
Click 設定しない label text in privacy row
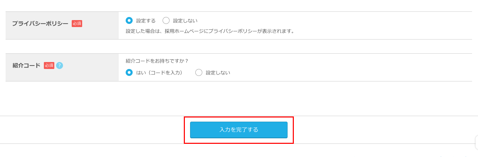[185, 21]
